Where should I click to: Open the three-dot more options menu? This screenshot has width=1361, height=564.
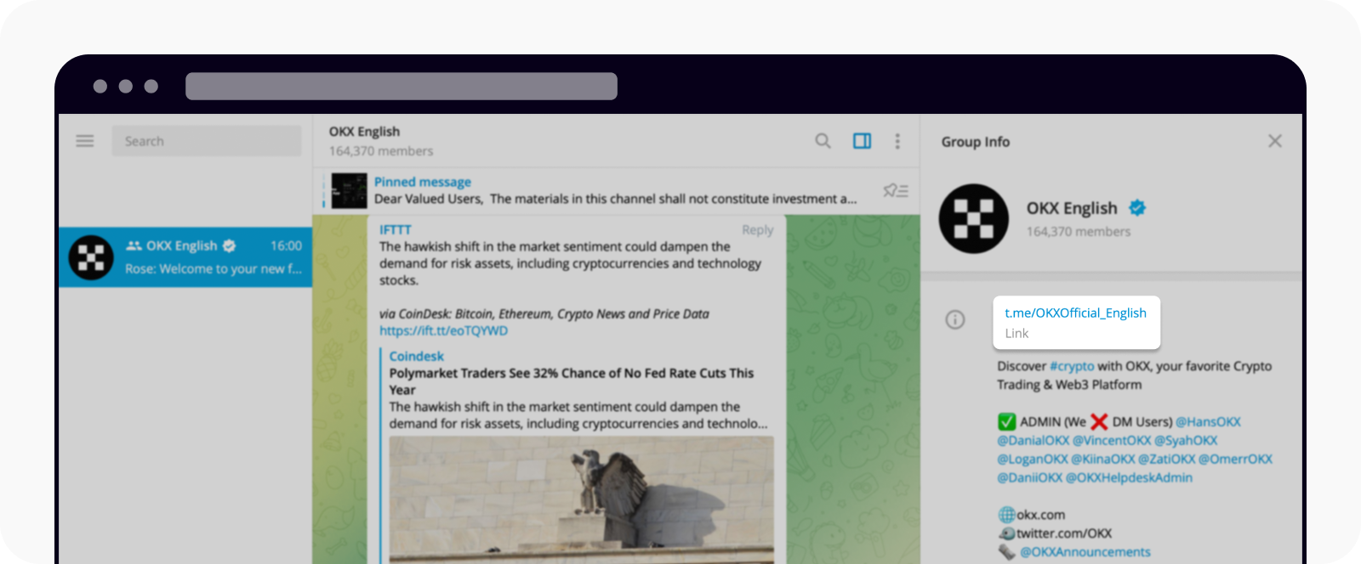point(897,141)
